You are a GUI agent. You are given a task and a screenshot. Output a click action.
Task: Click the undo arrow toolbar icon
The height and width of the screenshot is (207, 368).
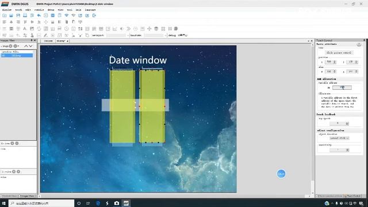[x=39, y=16]
